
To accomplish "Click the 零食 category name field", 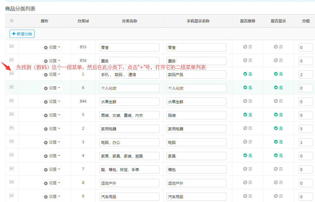I will tap(129, 47).
